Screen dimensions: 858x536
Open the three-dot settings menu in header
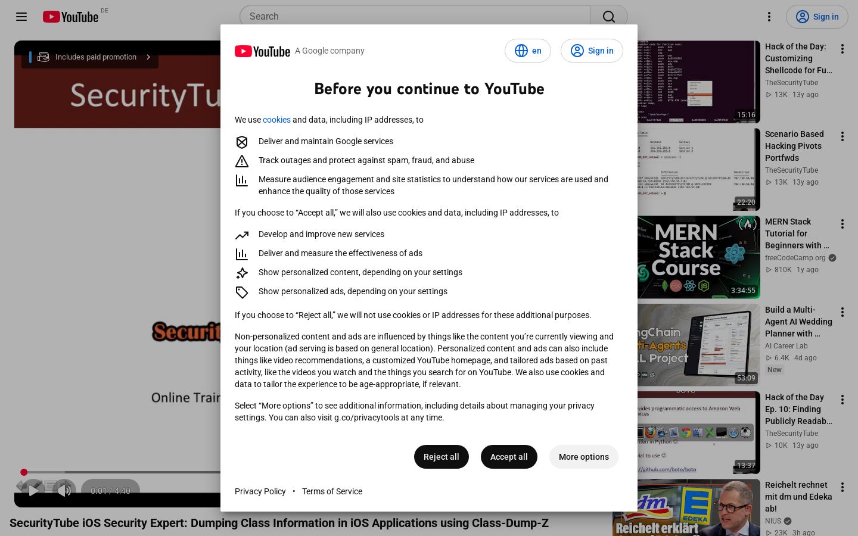point(769,17)
